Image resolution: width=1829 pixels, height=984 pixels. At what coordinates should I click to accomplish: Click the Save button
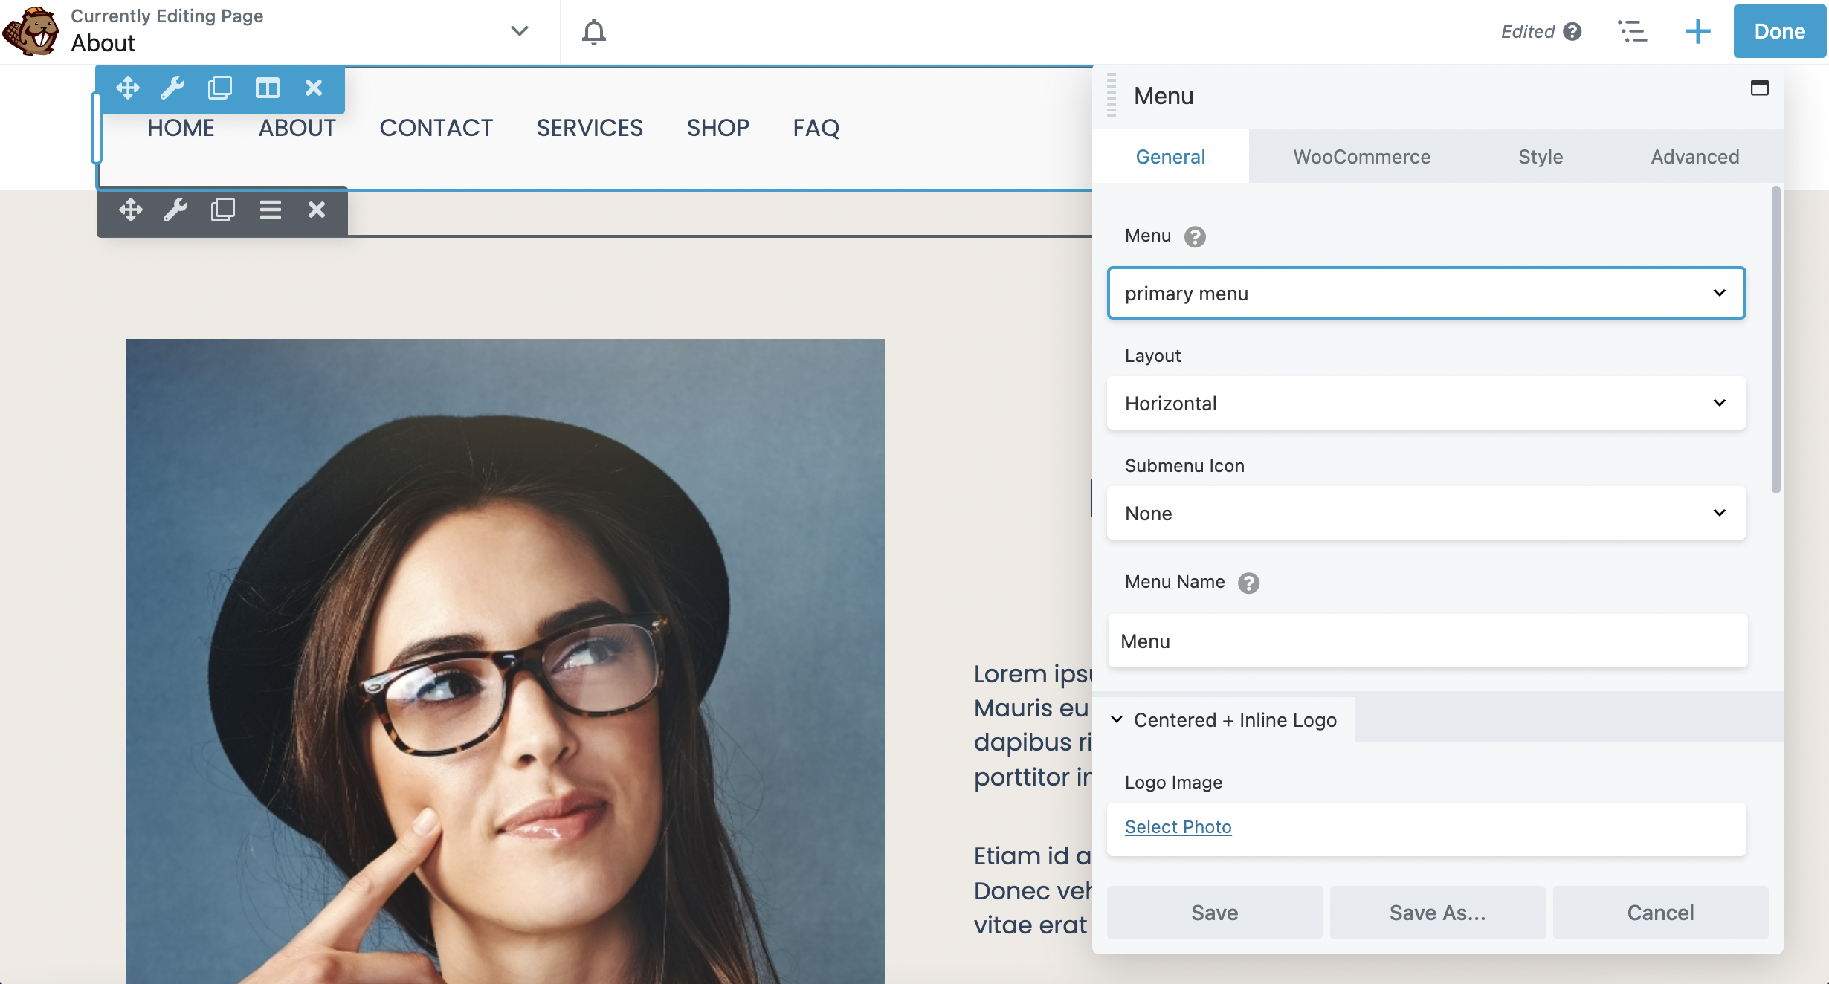(1214, 911)
